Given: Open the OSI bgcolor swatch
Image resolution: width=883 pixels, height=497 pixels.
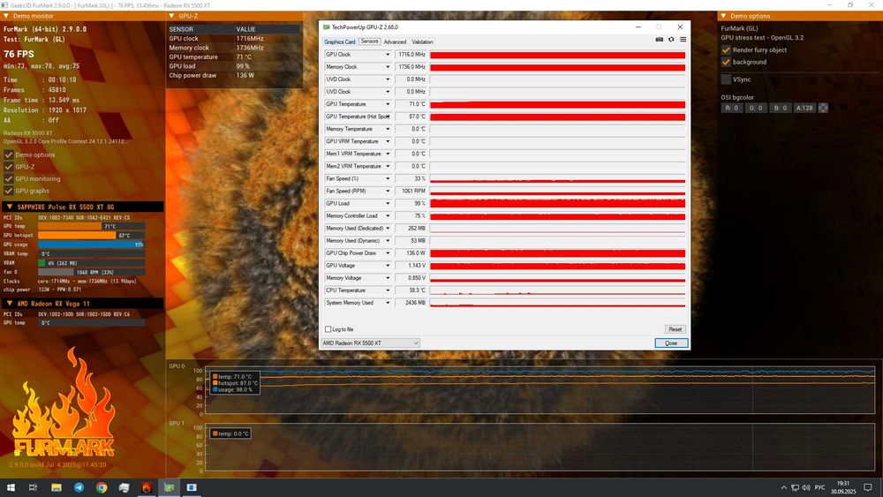Looking at the screenshot, I should click(x=823, y=108).
